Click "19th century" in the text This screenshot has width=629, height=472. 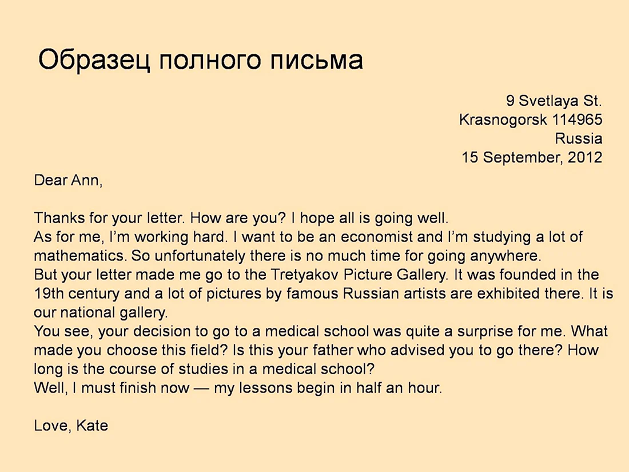(77, 293)
